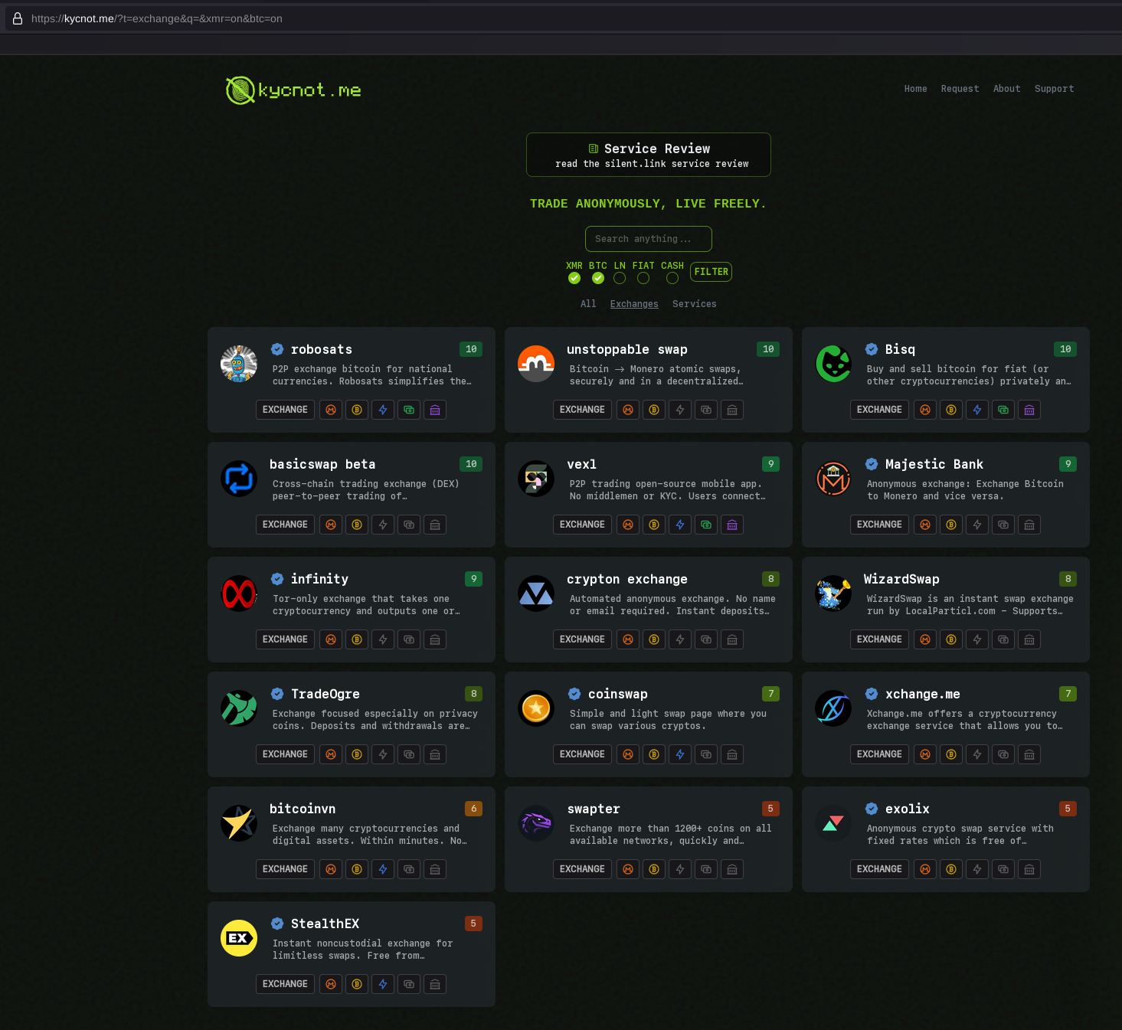
Task: Click the Monero icon on the unstoppable swap card
Action: tap(628, 410)
